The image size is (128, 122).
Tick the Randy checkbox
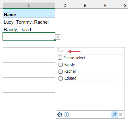click(x=60, y=65)
